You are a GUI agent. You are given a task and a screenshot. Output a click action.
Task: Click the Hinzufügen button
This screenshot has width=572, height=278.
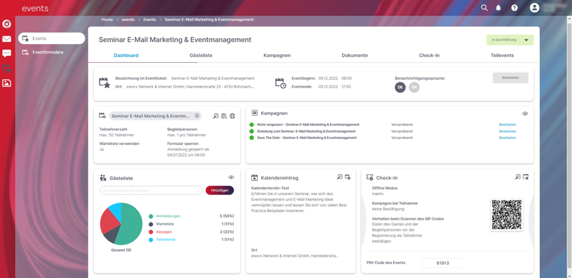coord(220,190)
